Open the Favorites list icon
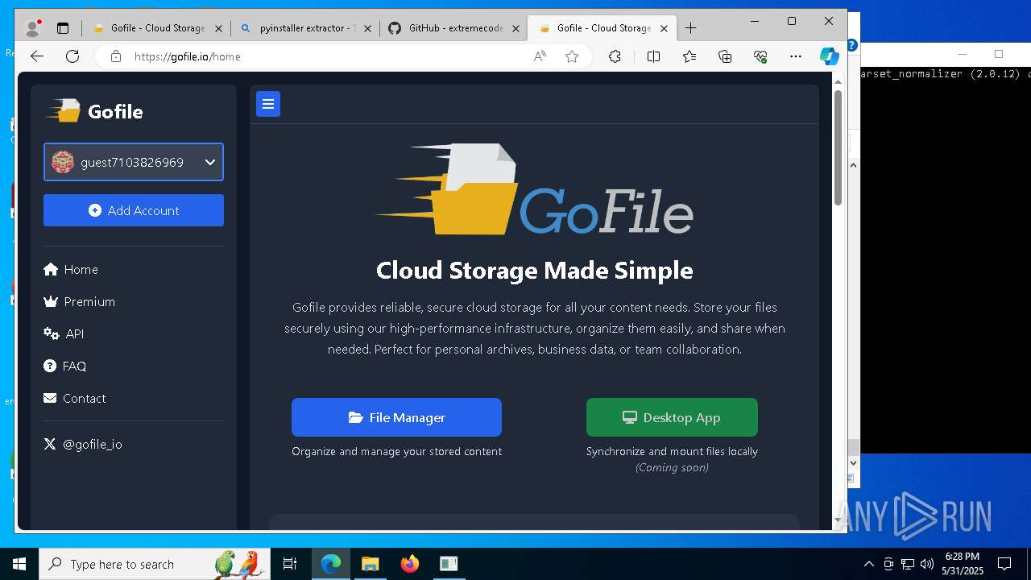1031x580 pixels. [x=689, y=56]
